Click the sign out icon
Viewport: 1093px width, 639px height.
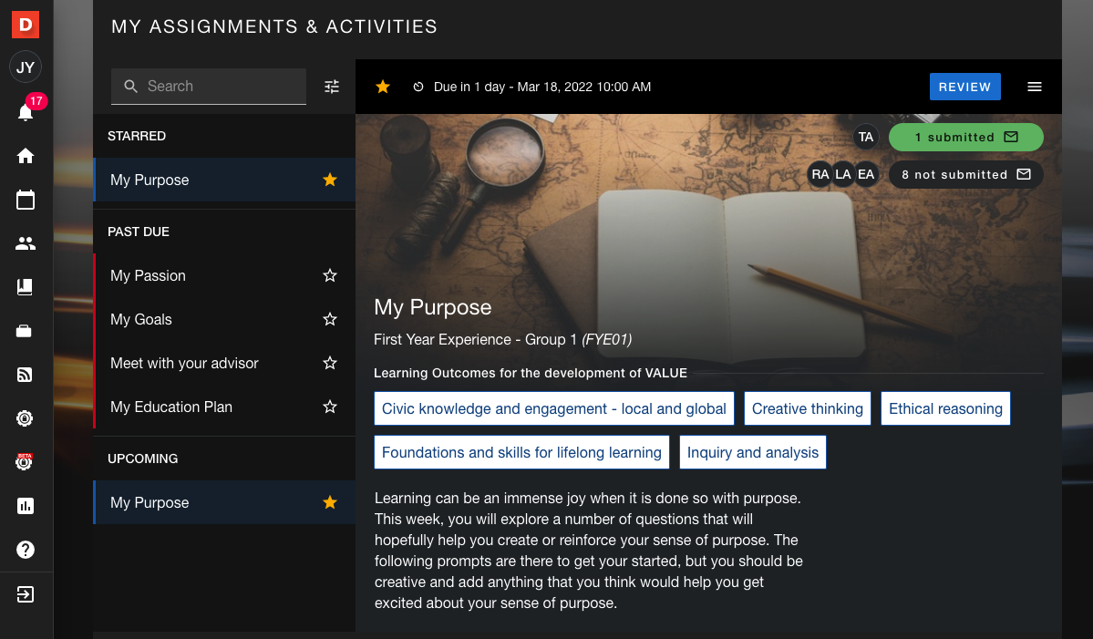click(26, 594)
